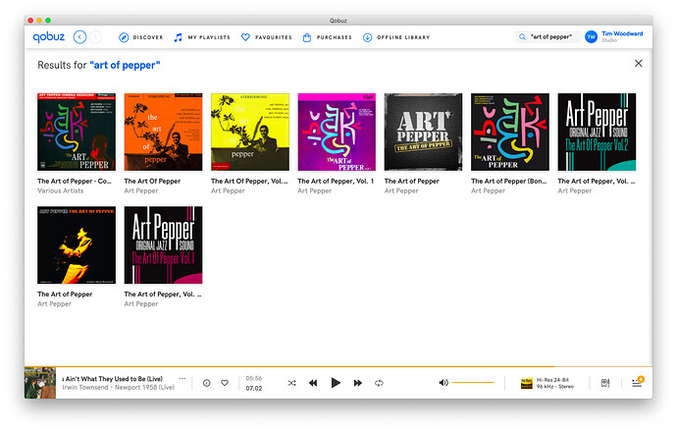The image size is (677, 431).
Task: Click title "The Art of Pepper, Vol. 1"
Action: pyautogui.click(x=336, y=182)
